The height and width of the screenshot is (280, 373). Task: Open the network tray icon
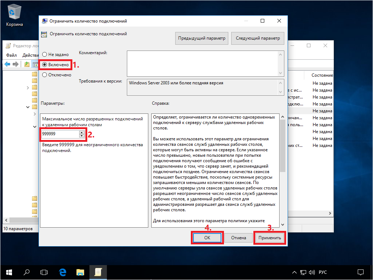[x=303, y=272]
